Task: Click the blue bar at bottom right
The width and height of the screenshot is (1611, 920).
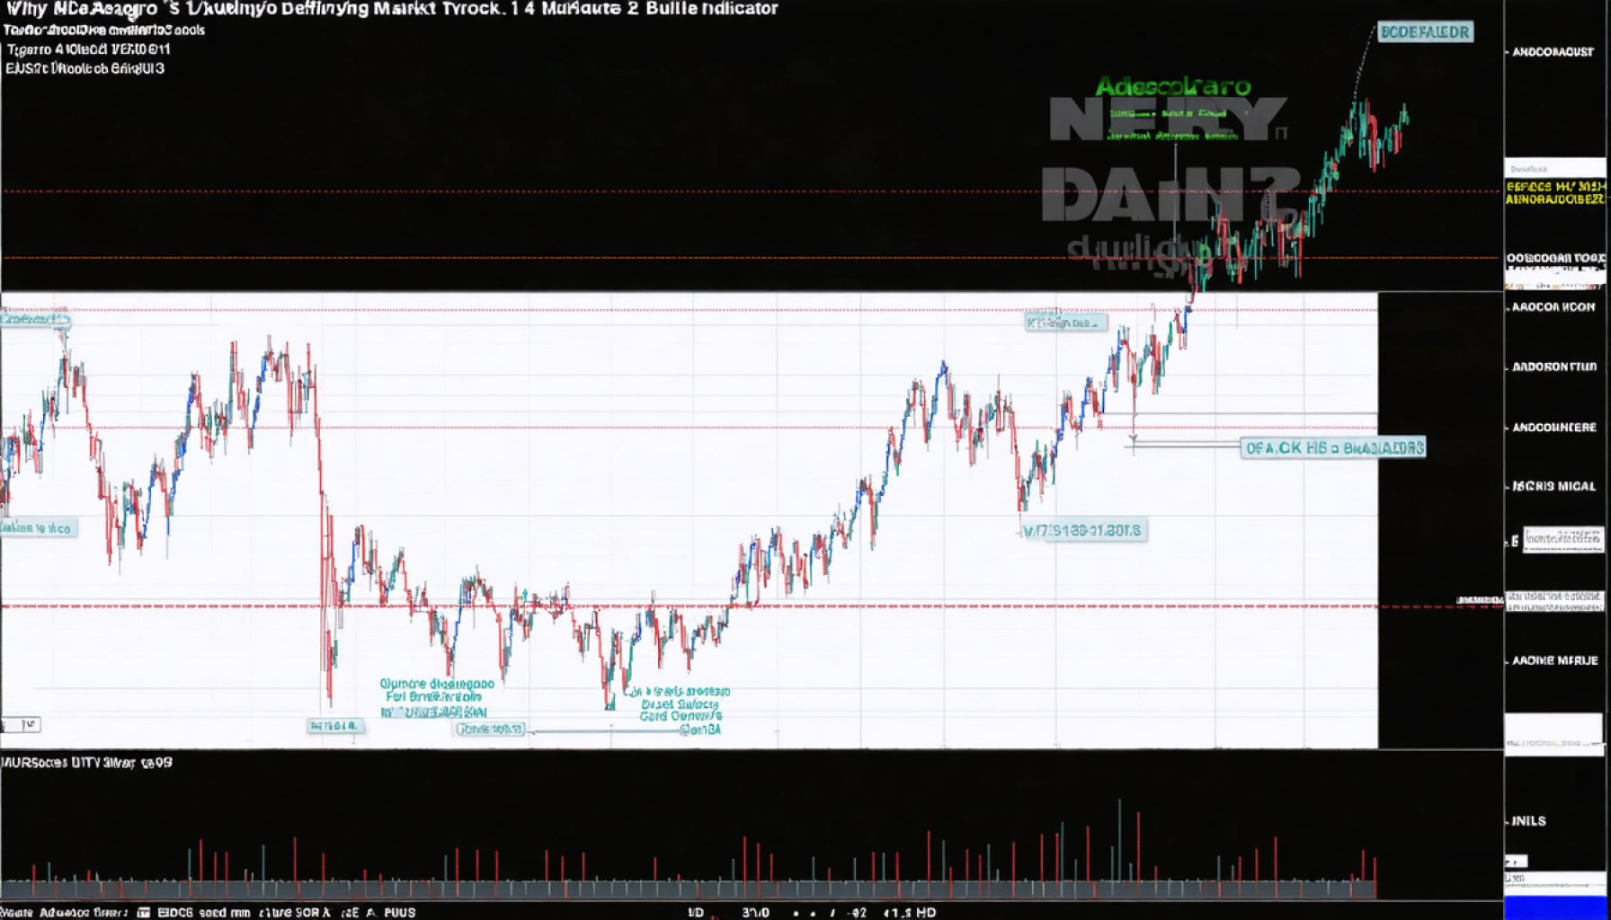Action: (1556, 907)
